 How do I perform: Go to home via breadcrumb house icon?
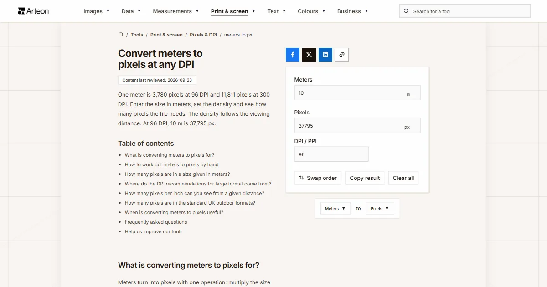(x=121, y=34)
